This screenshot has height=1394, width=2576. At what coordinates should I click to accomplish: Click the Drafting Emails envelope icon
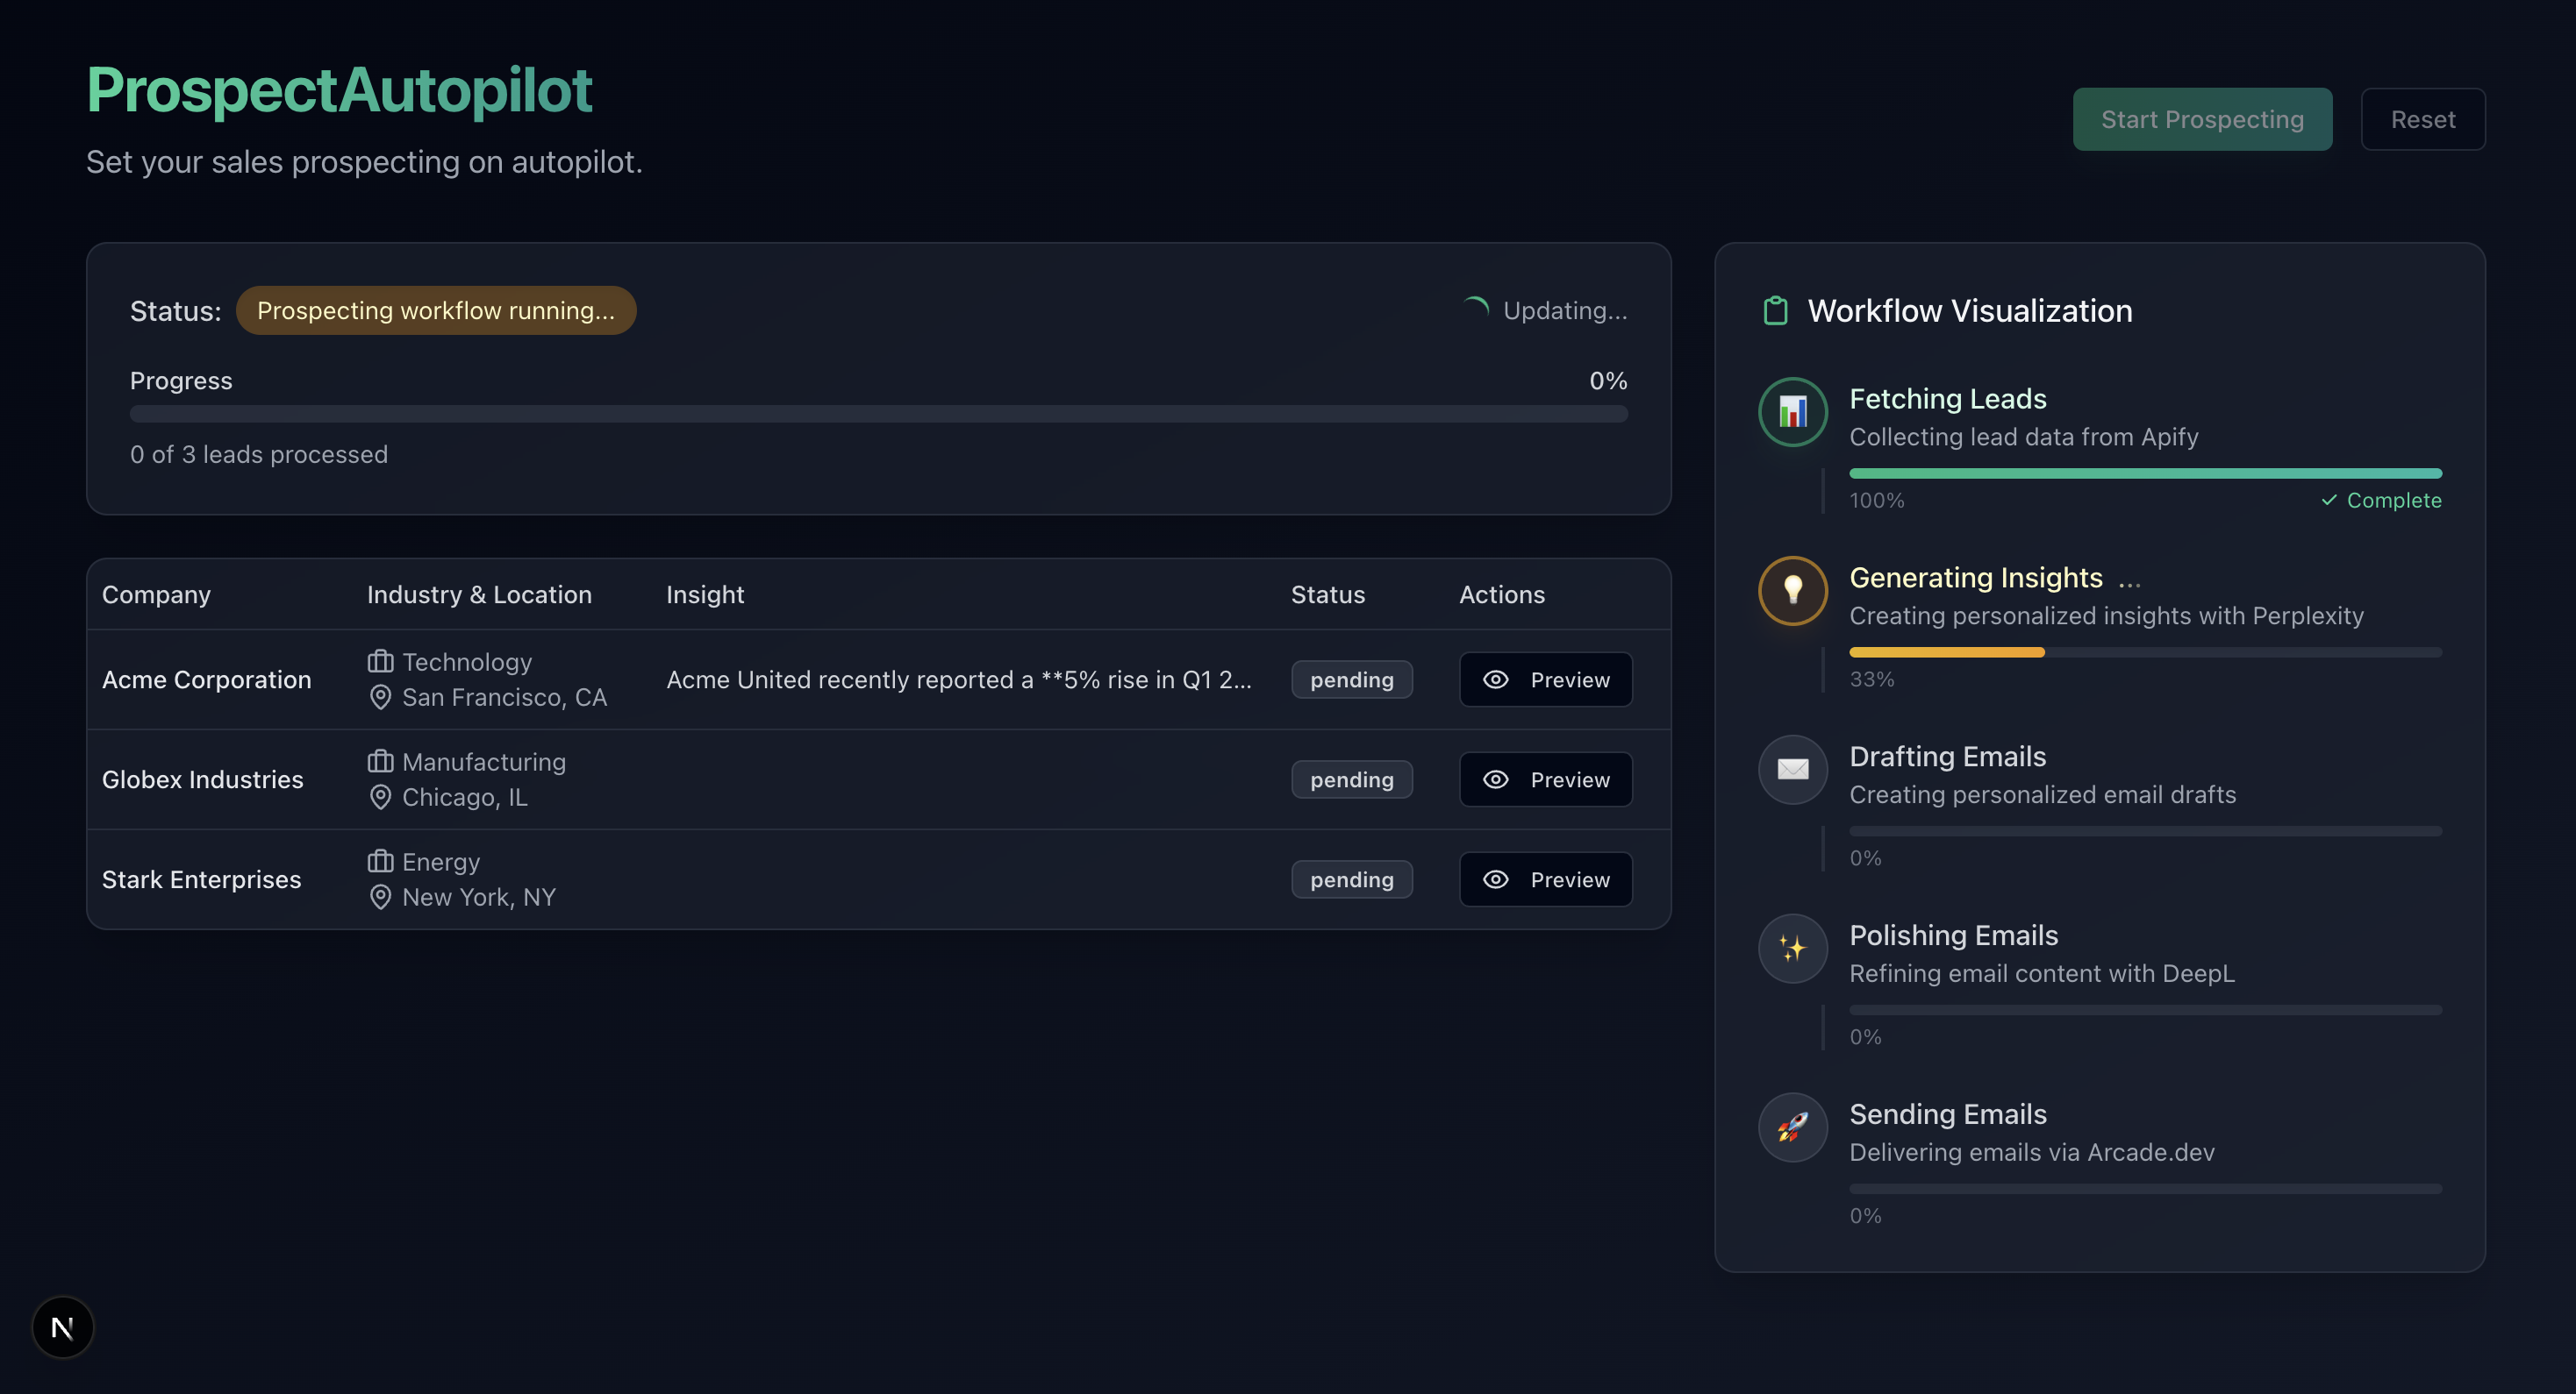(1792, 770)
